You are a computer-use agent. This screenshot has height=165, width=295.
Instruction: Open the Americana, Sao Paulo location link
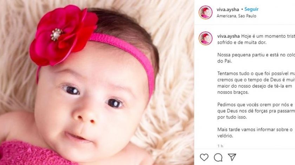point(236,16)
